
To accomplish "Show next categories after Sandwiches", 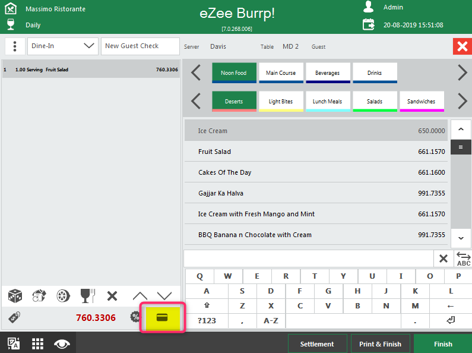I will [463, 101].
